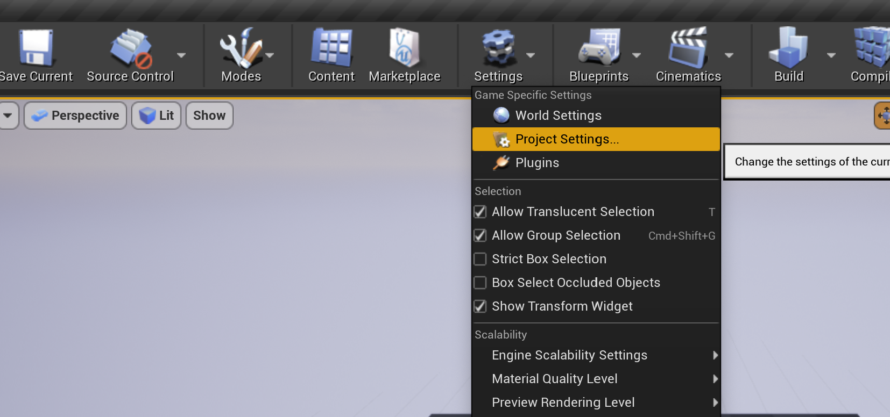890x417 pixels.
Task: Open World Settings from menu
Action: 558,116
